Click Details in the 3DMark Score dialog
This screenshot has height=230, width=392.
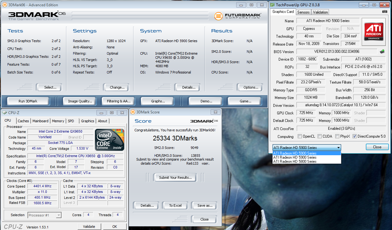coord(147,205)
